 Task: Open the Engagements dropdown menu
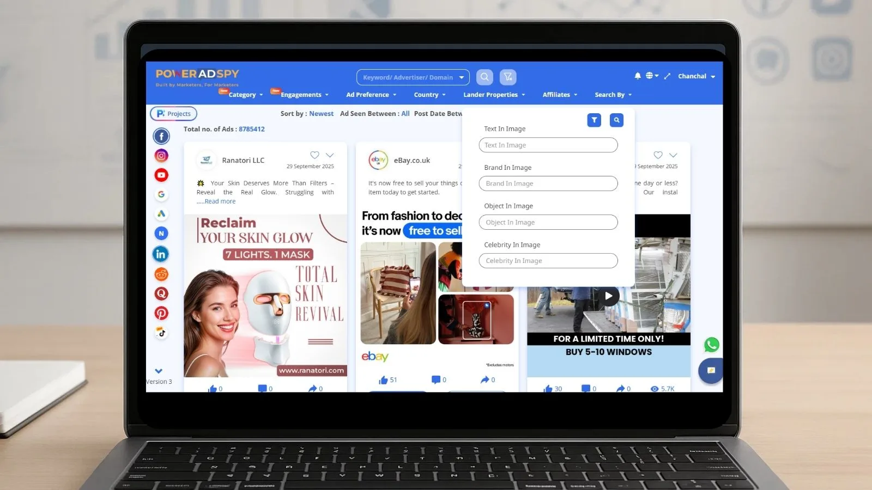[x=305, y=95]
